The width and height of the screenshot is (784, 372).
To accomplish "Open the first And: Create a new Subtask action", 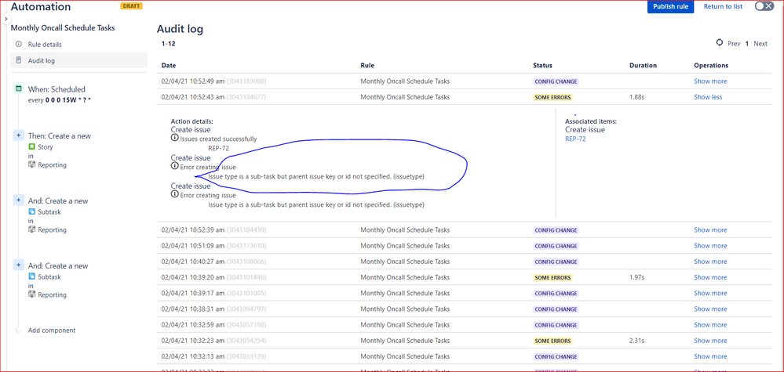I will click(58, 201).
